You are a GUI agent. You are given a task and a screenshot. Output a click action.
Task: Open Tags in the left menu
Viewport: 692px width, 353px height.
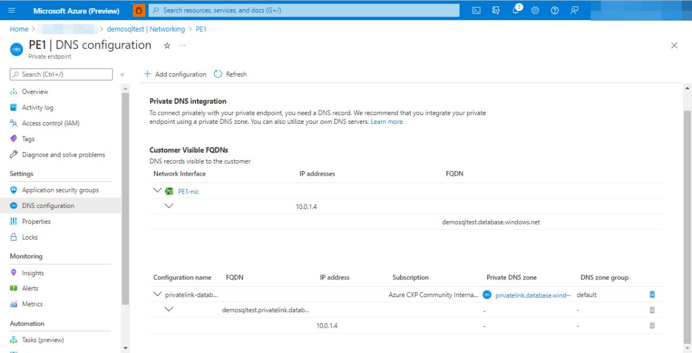tap(28, 139)
